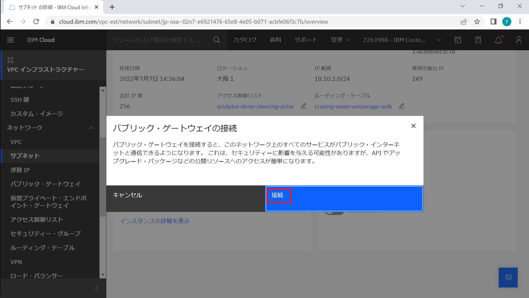The height and width of the screenshot is (298, 529).
Task: Open the cost estimator calculator icon
Action: (x=478, y=40)
